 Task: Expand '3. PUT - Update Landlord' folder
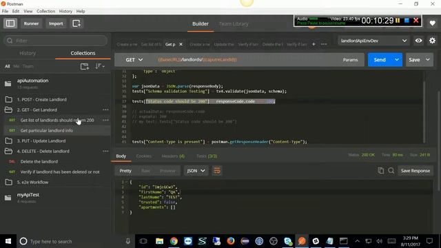tap(41, 141)
